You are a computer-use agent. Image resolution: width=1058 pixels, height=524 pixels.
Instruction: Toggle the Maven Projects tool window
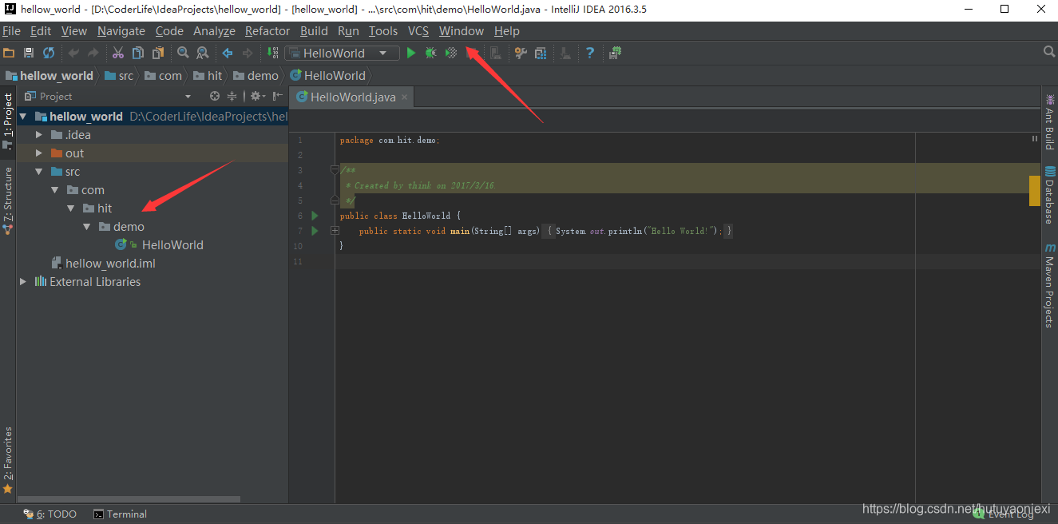click(x=1050, y=285)
